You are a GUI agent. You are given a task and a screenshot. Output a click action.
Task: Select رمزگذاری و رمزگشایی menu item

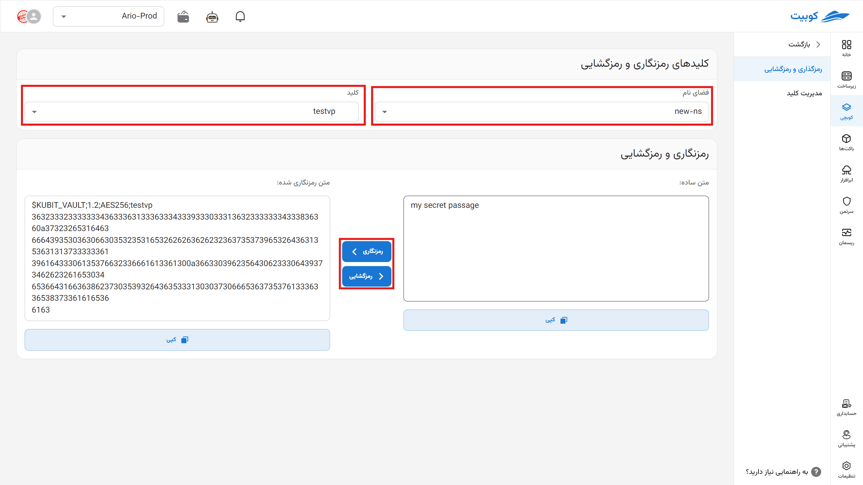click(x=782, y=69)
